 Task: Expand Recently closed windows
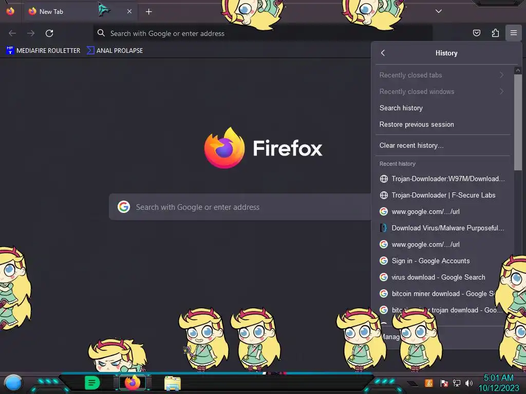[x=442, y=91]
